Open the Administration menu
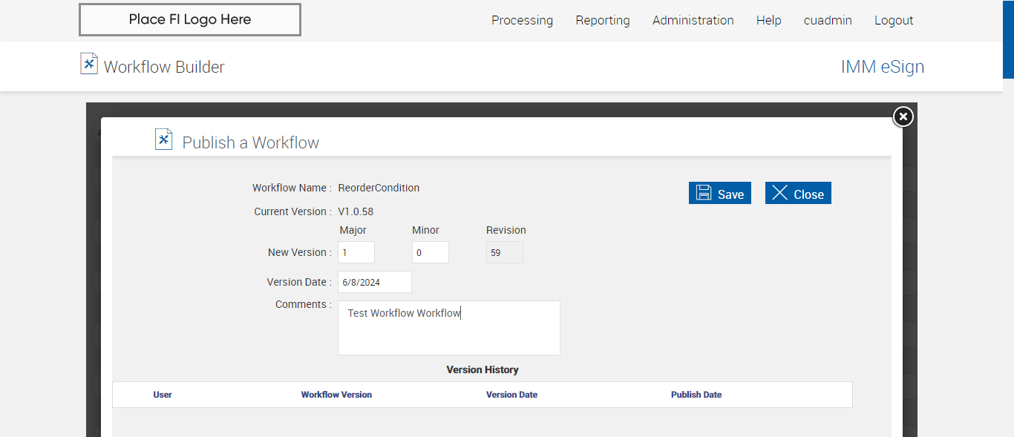 pyautogui.click(x=693, y=21)
